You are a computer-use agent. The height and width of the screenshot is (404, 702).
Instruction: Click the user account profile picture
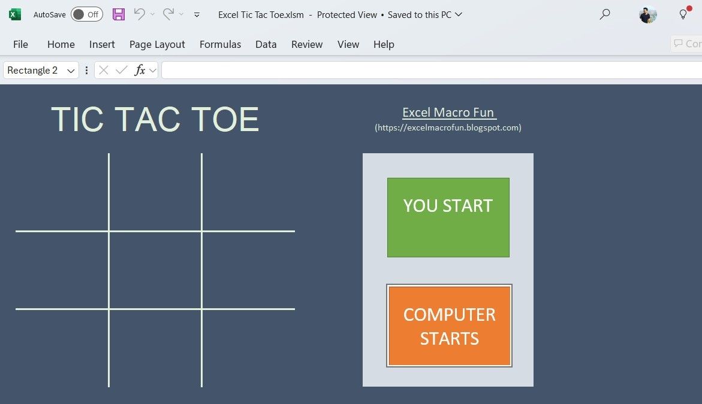pyautogui.click(x=648, y=14)
